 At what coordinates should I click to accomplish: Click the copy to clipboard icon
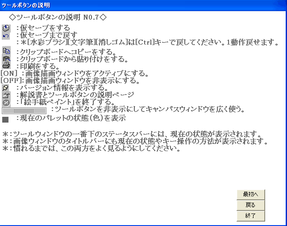click(6, 51)
